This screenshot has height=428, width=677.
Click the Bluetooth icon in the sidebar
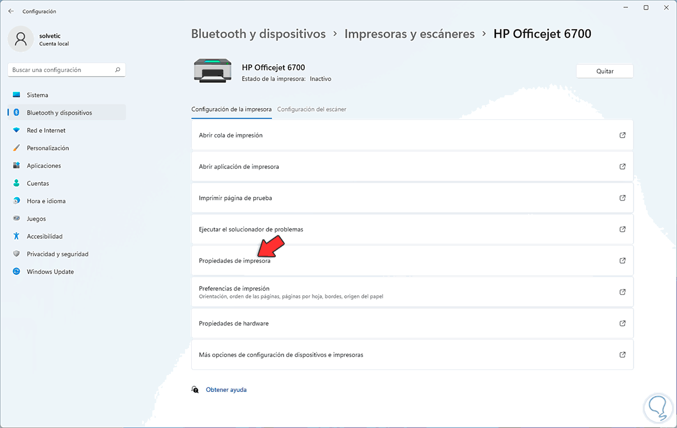pos(16,113)
